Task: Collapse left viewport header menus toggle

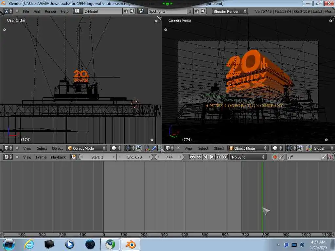Action: (17, 148)
